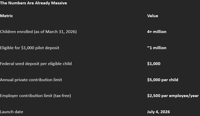Viewport: 200px width, 116px height.
Task: Select the '$5,000 per child' value
Action: (x=163, y=80)
